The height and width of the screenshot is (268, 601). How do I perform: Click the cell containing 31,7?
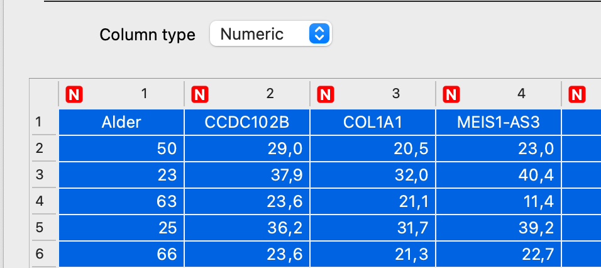coord(373,228)
